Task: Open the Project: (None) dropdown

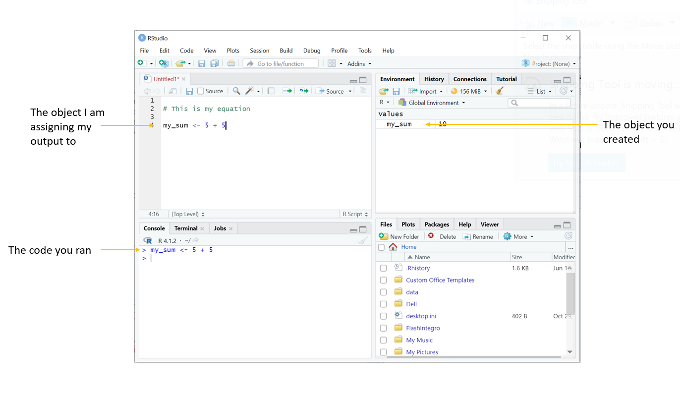Action: pyautogui.click(x=549, y=63)
